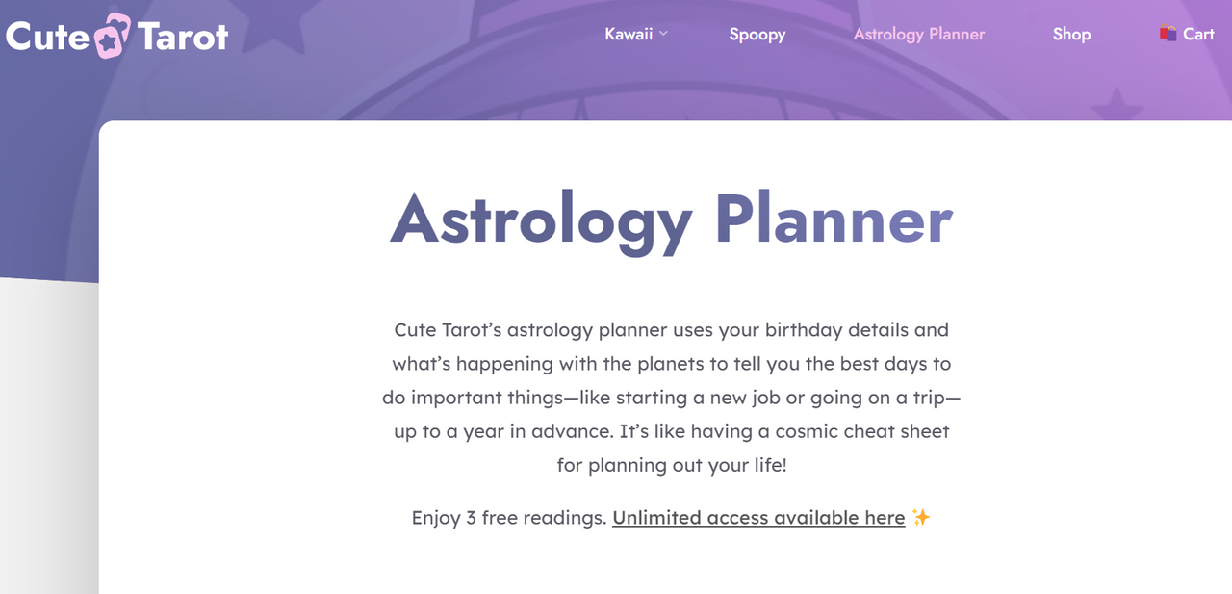Viewport: 1232px width, 594px height.
Task: Expand the Kawaii dropdown chevron
Action: pos(663,34)
